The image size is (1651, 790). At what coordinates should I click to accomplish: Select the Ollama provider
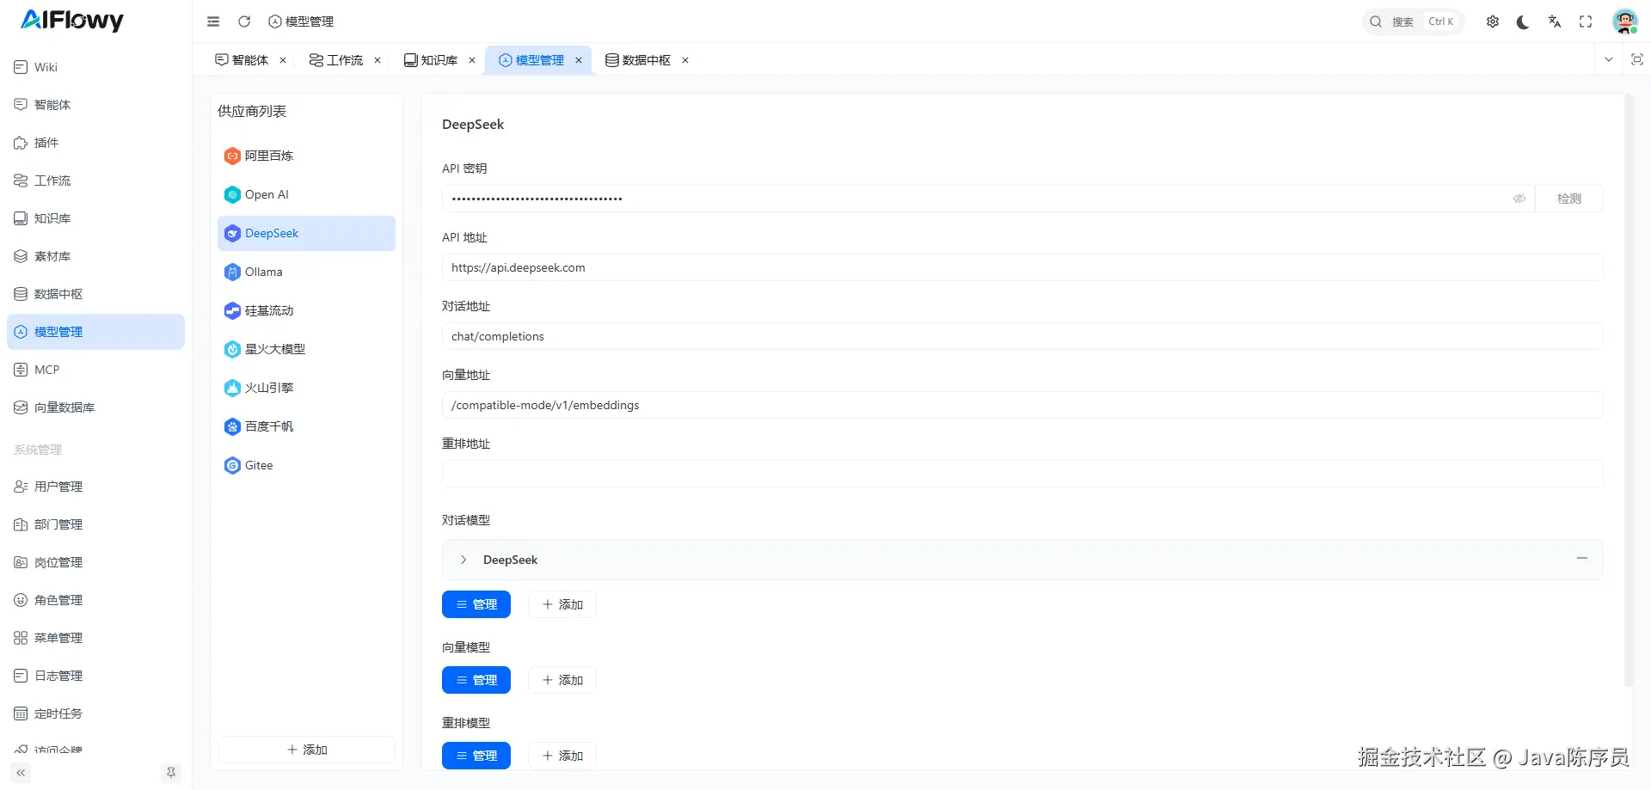pos(306,272)
